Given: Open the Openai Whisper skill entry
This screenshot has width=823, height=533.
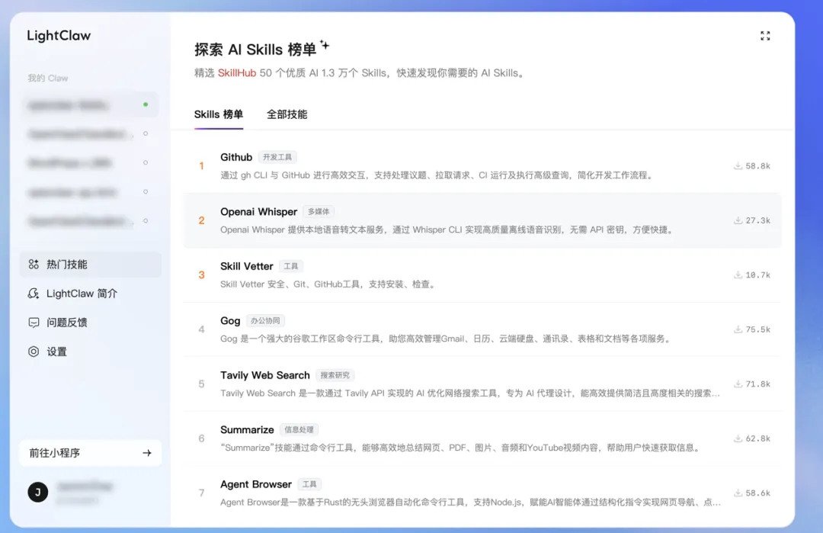Looking at the screenshot, I should 482,220.
